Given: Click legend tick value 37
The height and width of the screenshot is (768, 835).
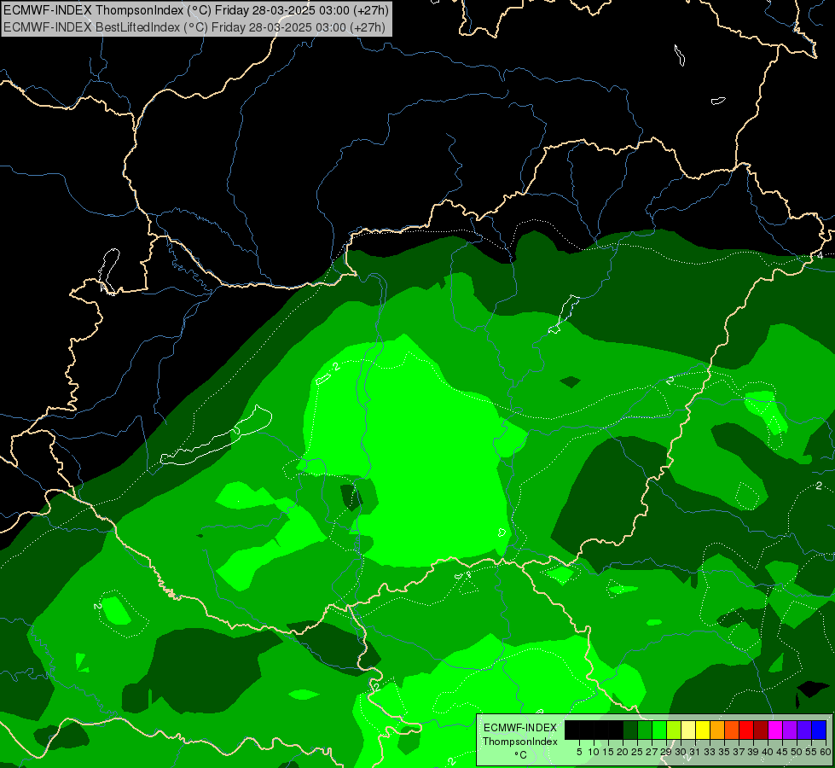Looking at the screenshot, I should coord(739,752).
